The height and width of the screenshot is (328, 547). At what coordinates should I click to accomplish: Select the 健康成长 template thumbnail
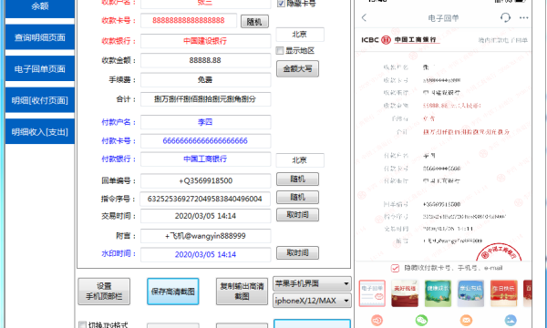tap(438, 293)
